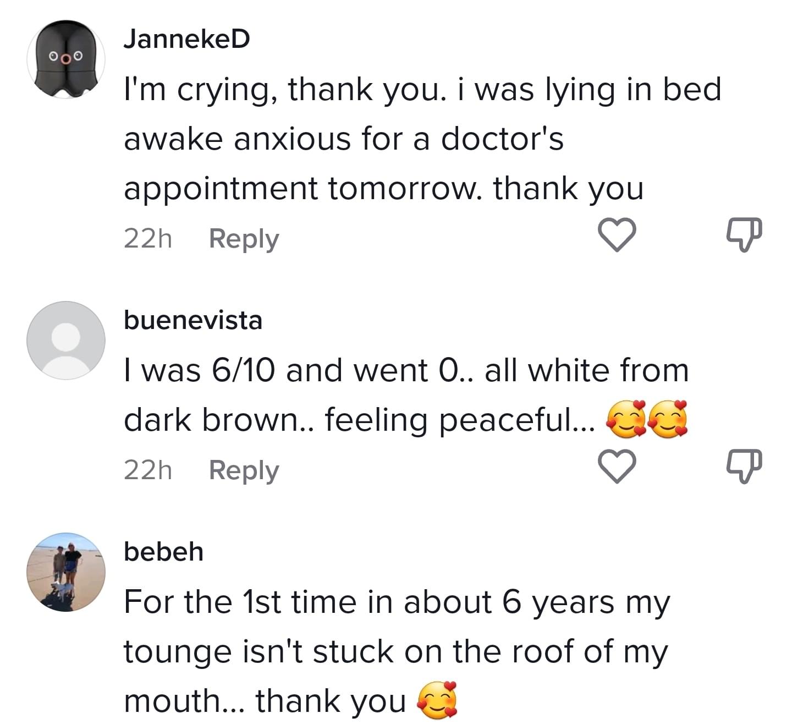Tap the 22h timestamp on JannekeD's comment
Image resolution: width=792 pixels, height=724 pixels.
pyautogui.click(x=147, y=239)
